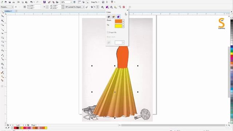Select the Ellipse tool
The height and width of the screenshot is (131, 233).
[x=2, y=41]
